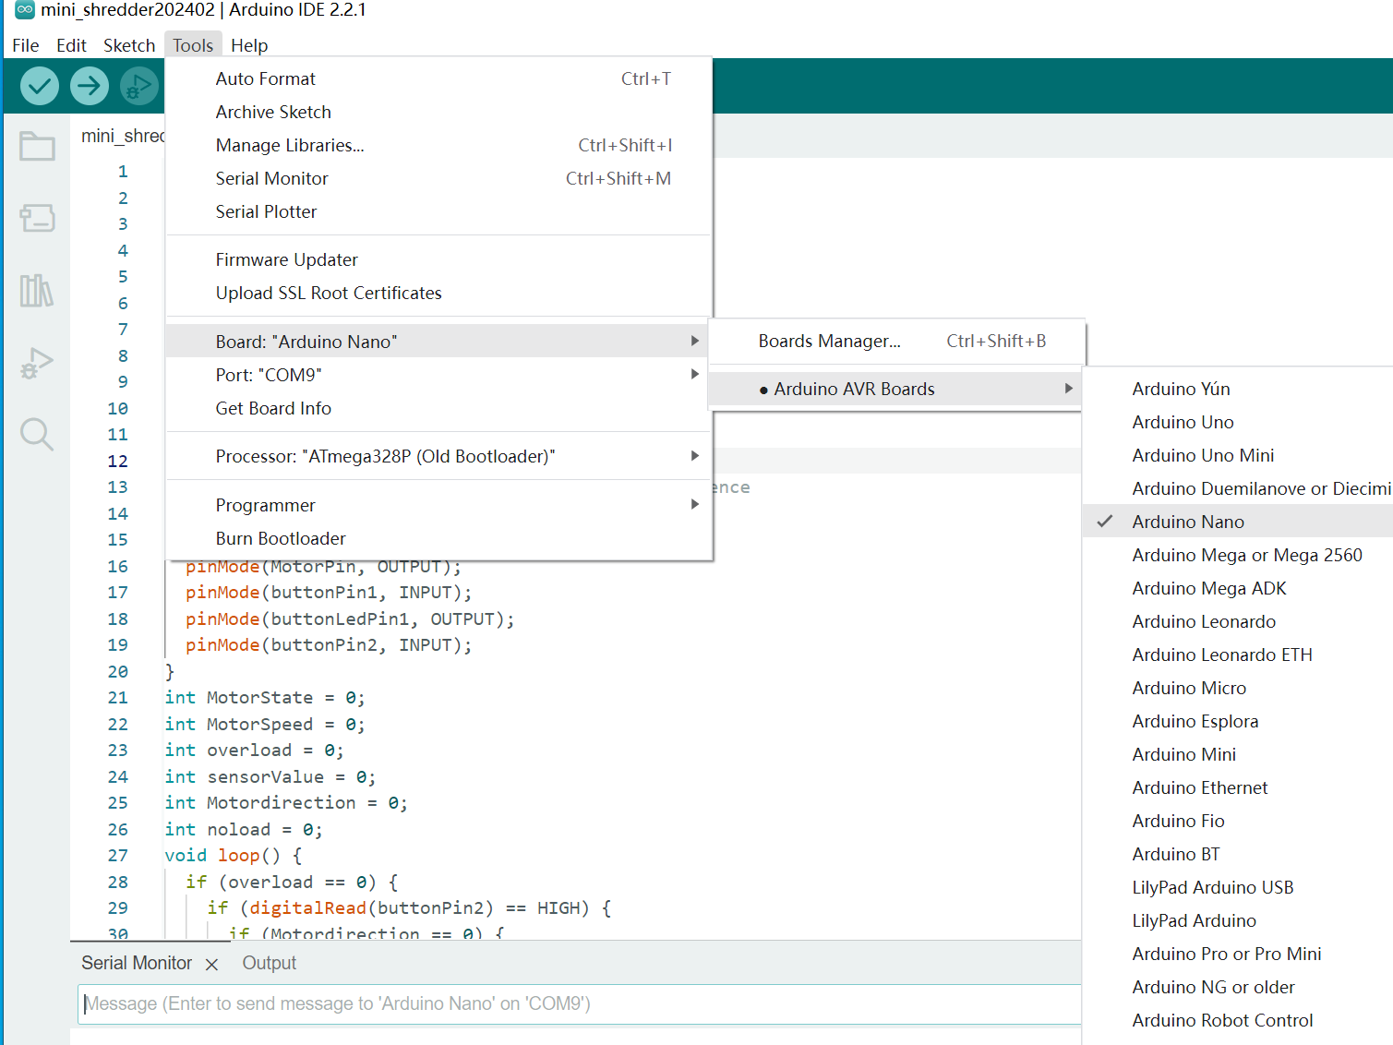The height and width of the screenshot is (1045, 1393).
Task: Open the Sketch menu
Action: [128, 45]
